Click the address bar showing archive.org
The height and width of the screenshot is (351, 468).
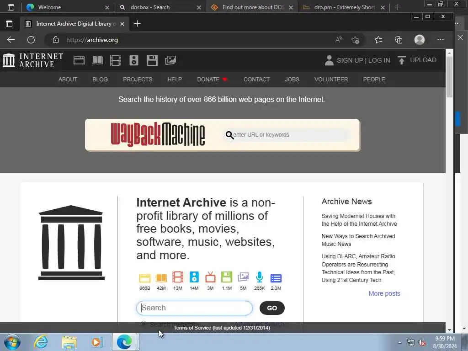(191, 40)
